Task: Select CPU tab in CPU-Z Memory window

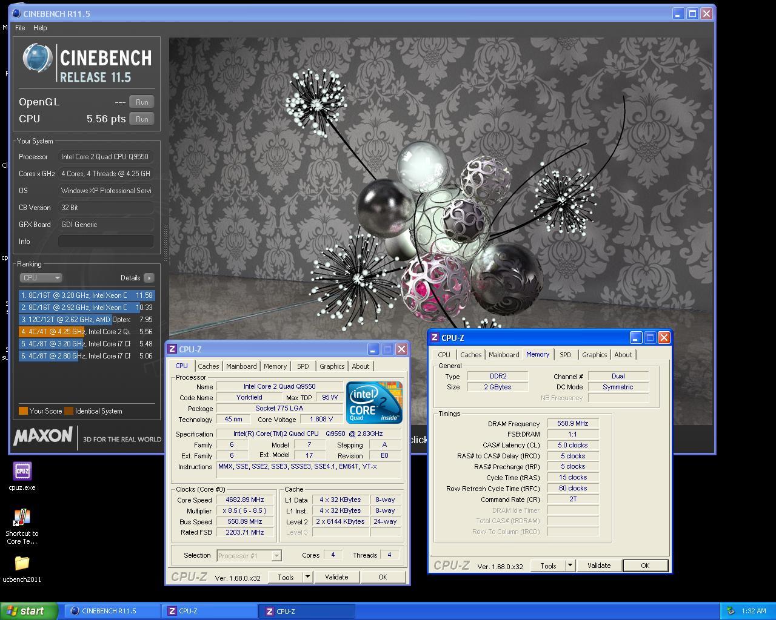Action: click(444, 355)
